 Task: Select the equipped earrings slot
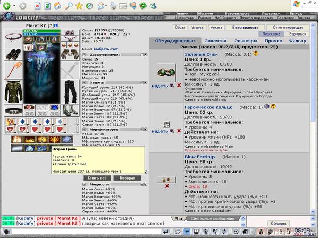(70, 32)
